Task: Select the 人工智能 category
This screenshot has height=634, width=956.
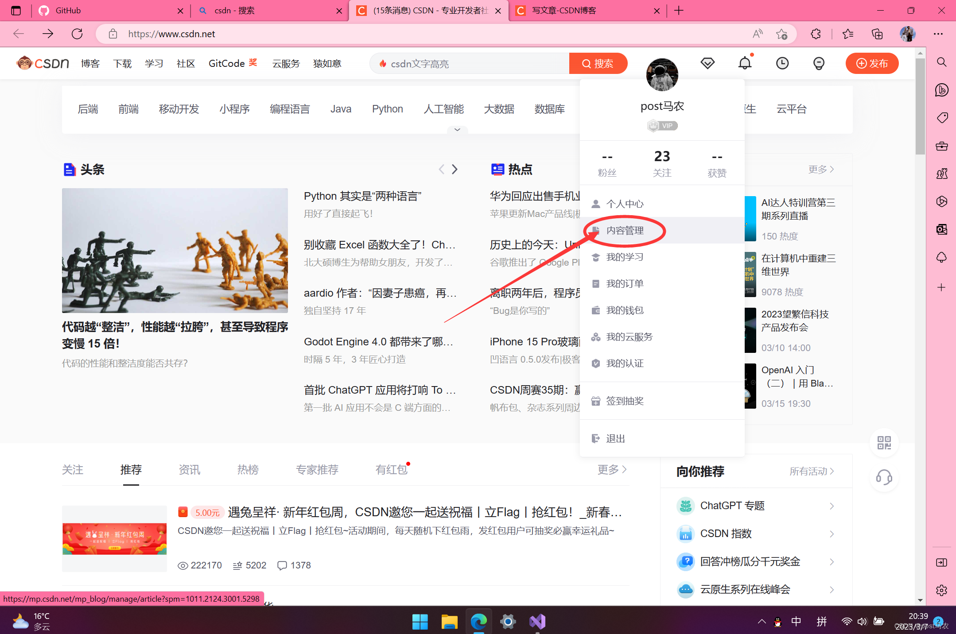Action: point(443,109)
